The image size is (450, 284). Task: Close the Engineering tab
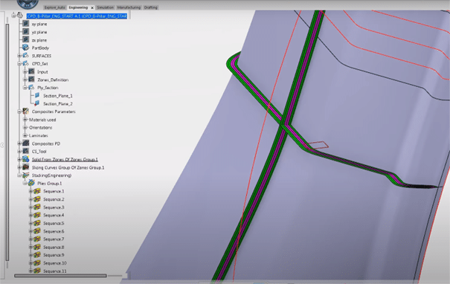[x=92, y=7]
